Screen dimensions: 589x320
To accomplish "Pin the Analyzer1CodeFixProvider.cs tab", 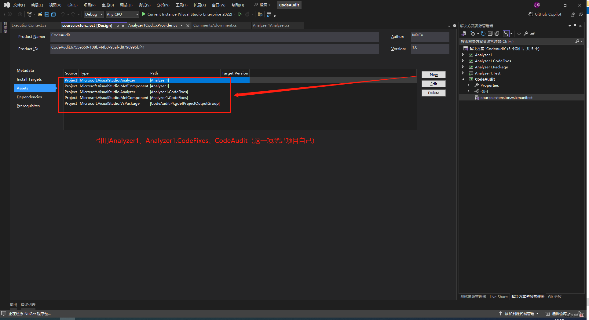I will click(182, 26).
